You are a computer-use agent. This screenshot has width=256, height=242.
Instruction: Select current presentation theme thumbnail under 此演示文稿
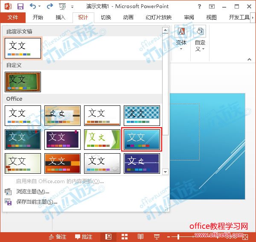(x=23, y=48)
